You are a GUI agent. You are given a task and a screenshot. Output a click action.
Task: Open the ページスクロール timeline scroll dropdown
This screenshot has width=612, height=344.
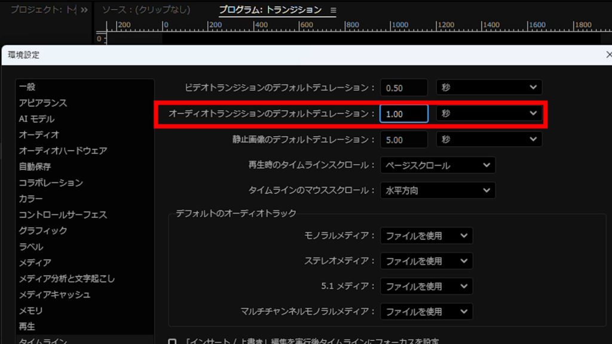[x=437, y=165]
